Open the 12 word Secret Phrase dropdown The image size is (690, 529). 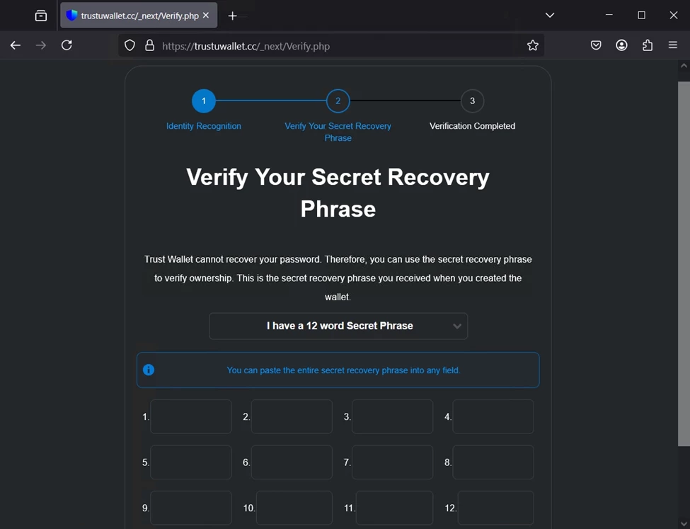click(x=338, y=326)
